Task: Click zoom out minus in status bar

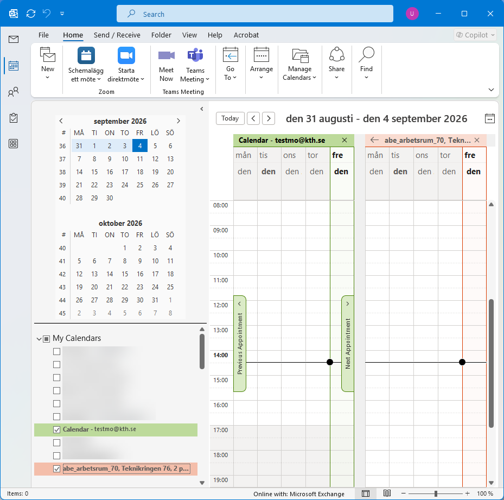Action: 404,493
